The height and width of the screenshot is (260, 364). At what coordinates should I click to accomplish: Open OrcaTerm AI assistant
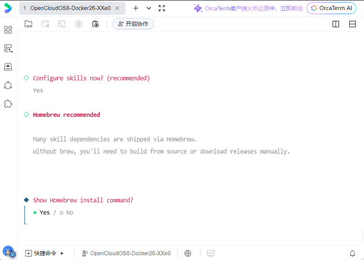coord(331,8)
